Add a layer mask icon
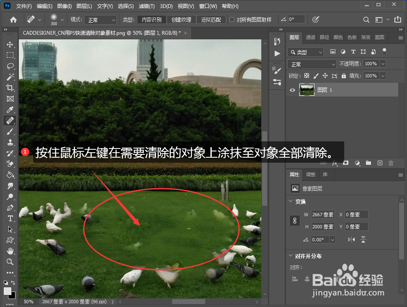 [345, 163]
